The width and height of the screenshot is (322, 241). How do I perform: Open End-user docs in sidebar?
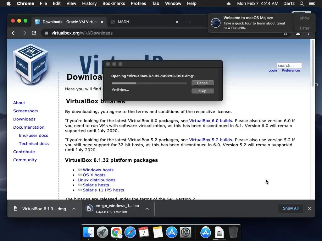(x=33, y=136)
